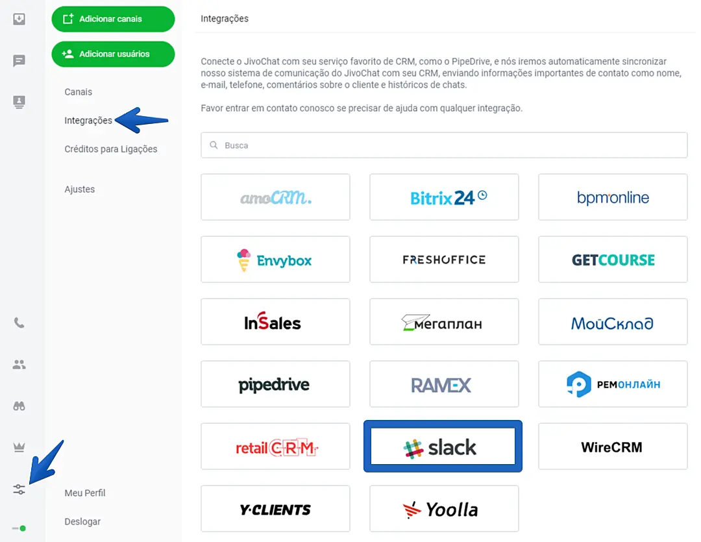The image size is (701, 542).
Task: Open the settings sliders icon
Action: click(19, 489)
